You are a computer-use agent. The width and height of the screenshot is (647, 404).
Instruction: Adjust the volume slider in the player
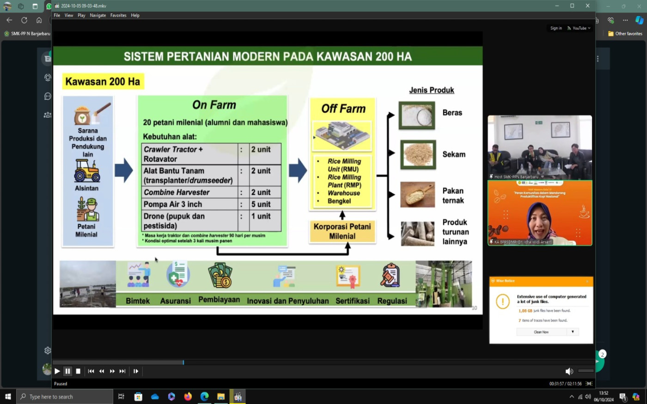click(586, 371)
